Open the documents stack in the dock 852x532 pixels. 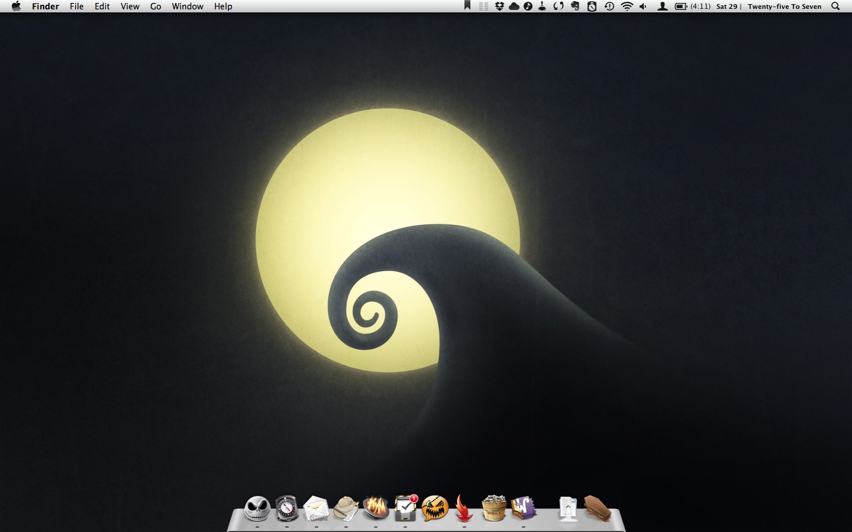[x=568, y=508]
